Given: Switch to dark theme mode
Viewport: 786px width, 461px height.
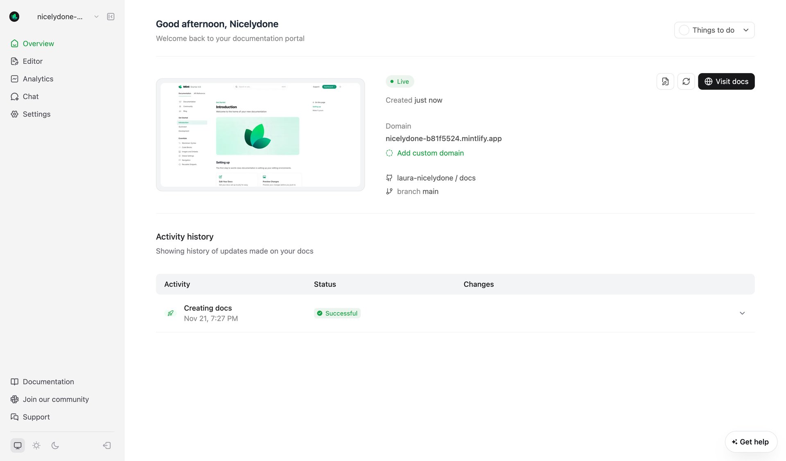Looking at the screenshot, I should point(55,445).
